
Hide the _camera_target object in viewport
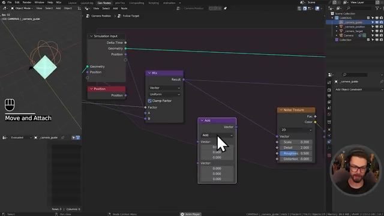tap(377, 31)
